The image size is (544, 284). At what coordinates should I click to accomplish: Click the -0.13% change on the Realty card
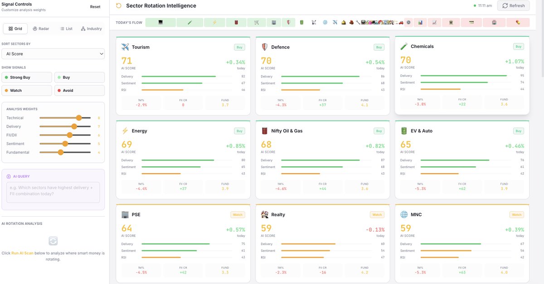(375, 230)
